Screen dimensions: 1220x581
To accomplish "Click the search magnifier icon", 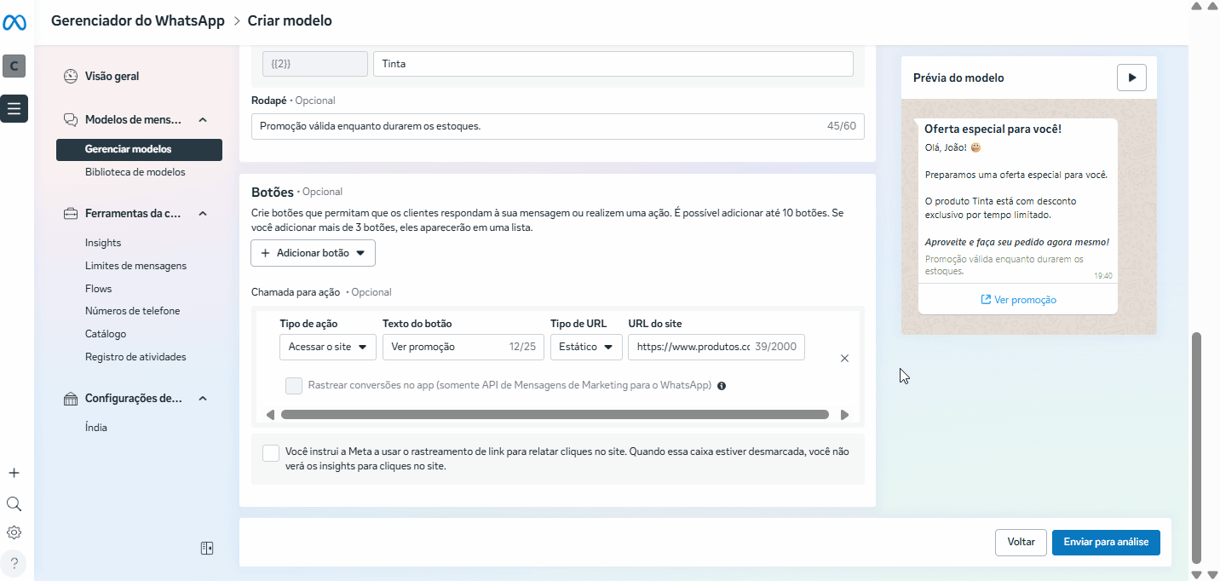I will click(14, 503).
